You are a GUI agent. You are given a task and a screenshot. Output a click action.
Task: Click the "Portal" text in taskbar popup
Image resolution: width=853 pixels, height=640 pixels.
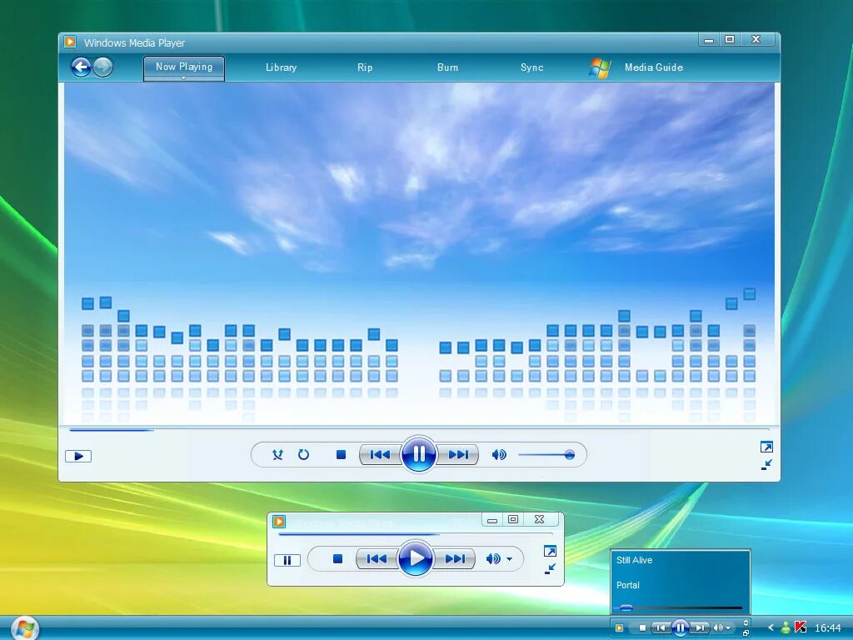tap(628, 585)
